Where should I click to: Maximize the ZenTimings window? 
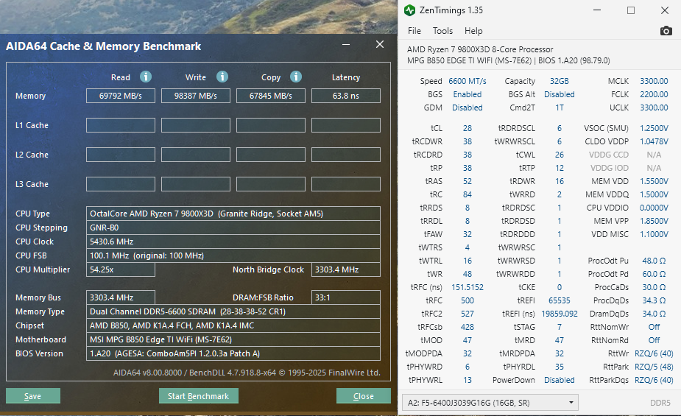(631, 10)
